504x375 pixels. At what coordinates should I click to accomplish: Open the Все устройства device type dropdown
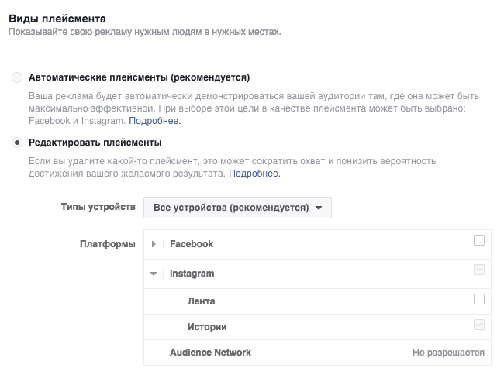click(237, 208)
